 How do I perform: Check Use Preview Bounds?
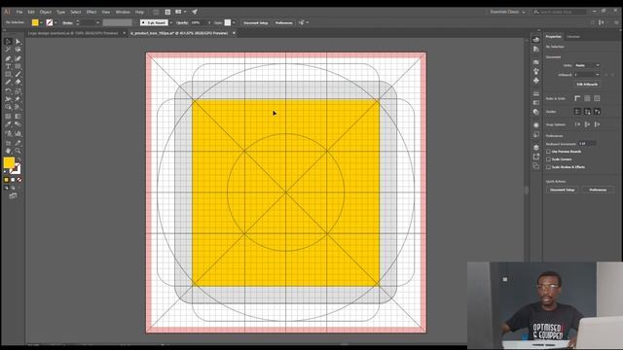tap(548, 152)
